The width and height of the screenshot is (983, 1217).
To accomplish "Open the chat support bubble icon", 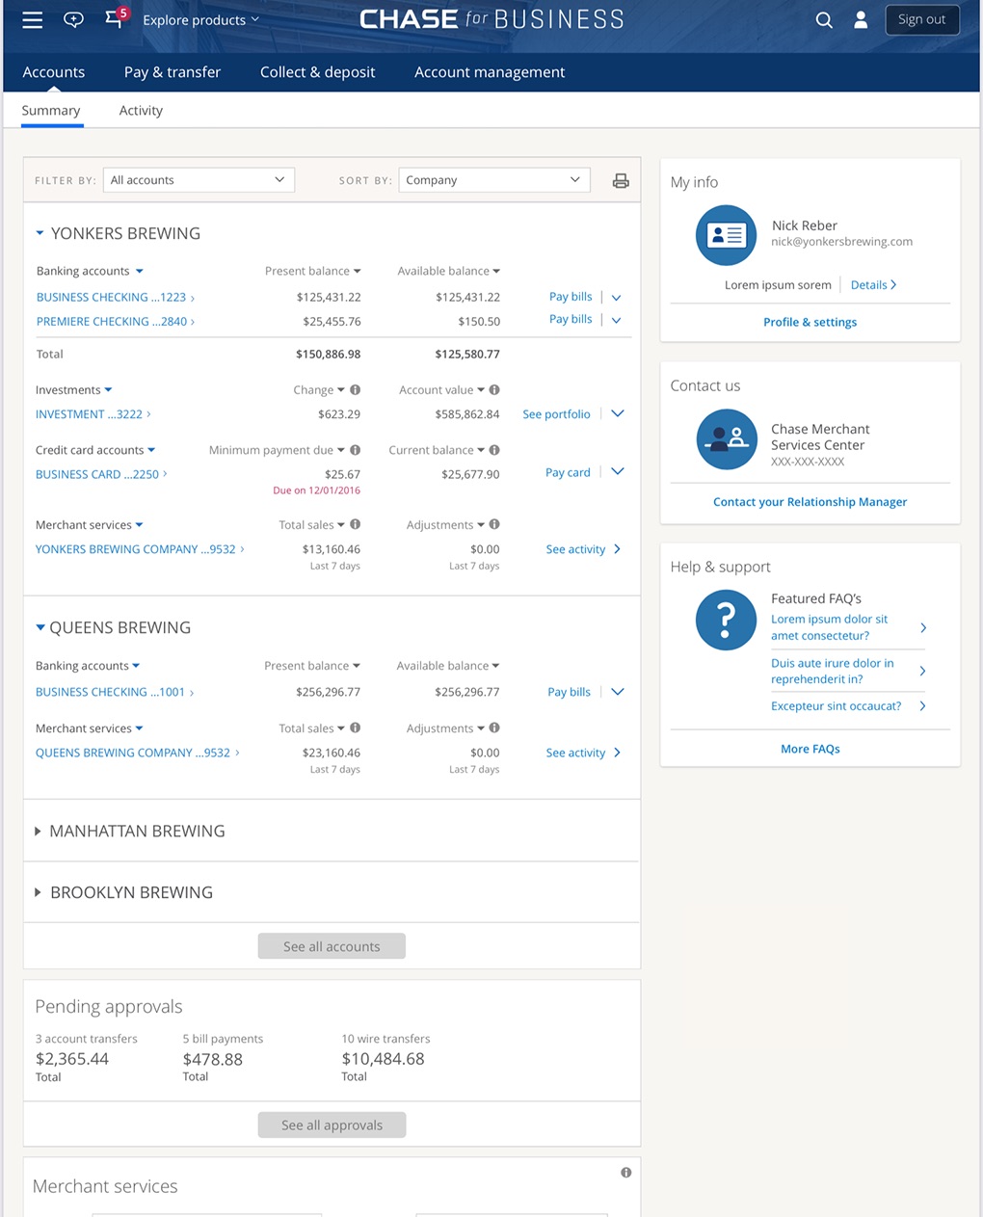I will (73, 19).
